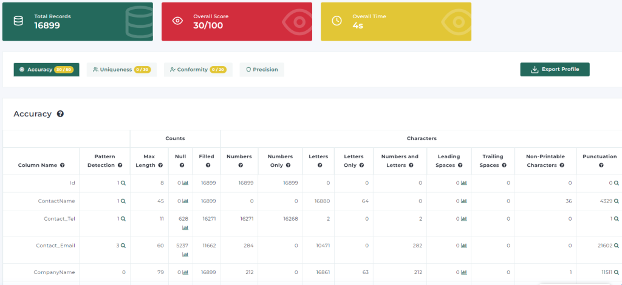
Task: Open pattern magnifier for Contact_Email row
Action: [x=123, y=246]
